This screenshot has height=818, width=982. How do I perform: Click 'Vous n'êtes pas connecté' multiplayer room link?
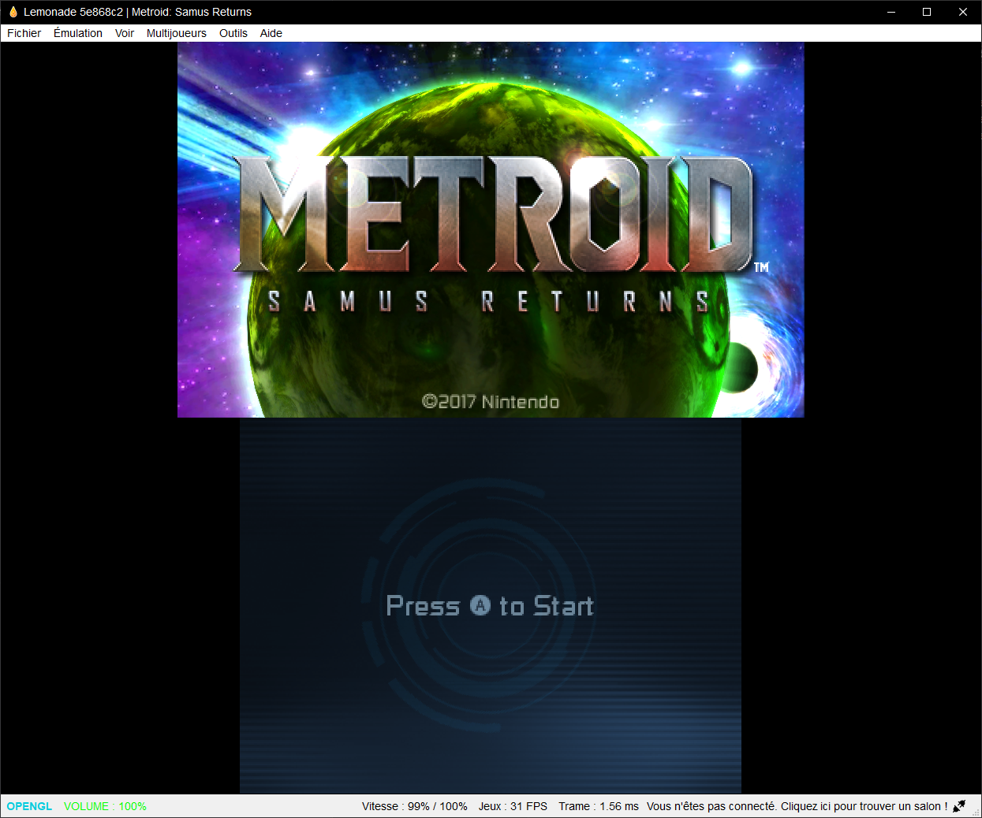(x=797, y=806)
